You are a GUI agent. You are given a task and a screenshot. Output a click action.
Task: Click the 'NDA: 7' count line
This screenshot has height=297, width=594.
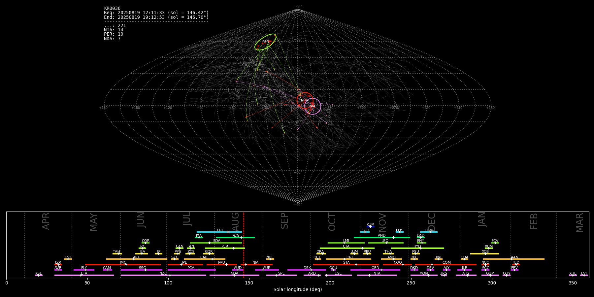[x=112, y=39]
